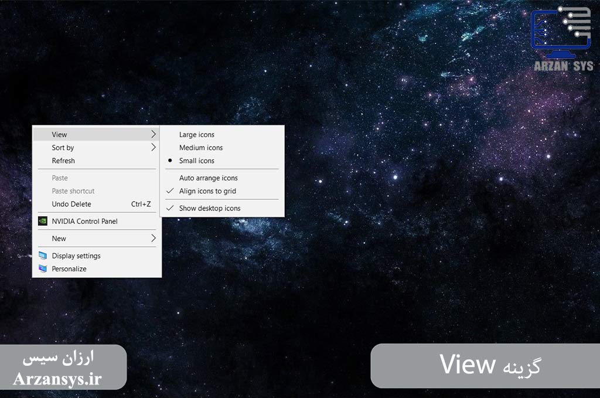Expand the New submenu arrow
Image resolution: width=600 pixels, height=398 pixels.
(154, 239)
